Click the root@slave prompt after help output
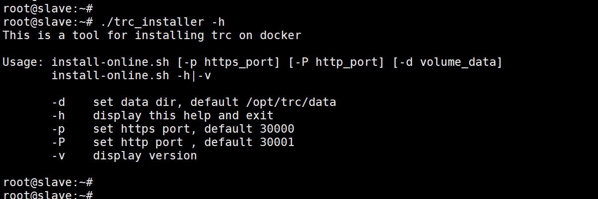598x199 pixels. point(48,182)
